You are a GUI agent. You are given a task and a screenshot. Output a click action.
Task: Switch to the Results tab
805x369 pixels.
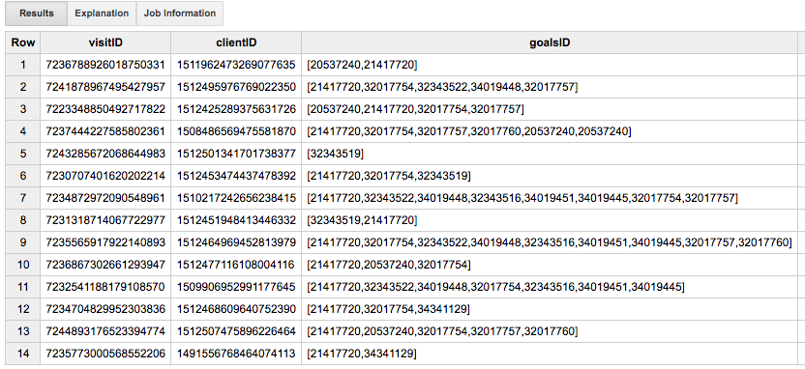coord(37,14)
